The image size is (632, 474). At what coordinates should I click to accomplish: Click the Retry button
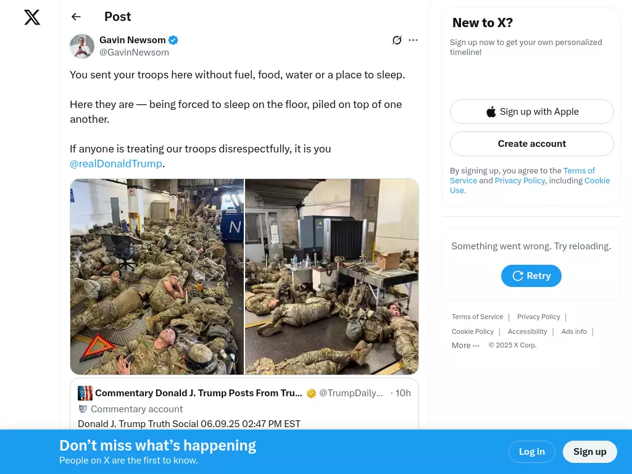531,276
